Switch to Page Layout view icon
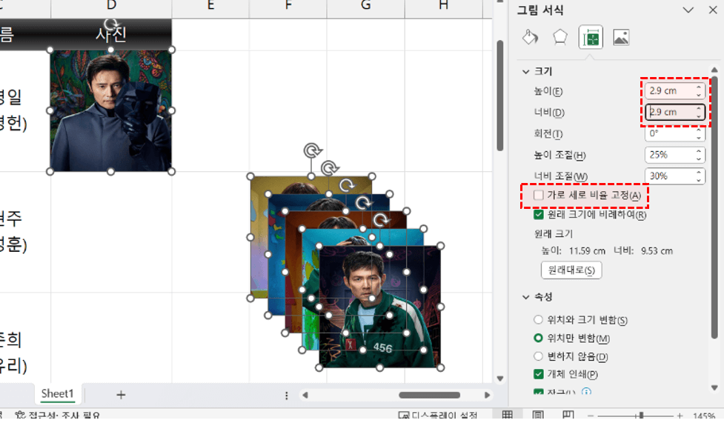The width and height of the screenshot is (724, 423). click(x=538, y=416)
